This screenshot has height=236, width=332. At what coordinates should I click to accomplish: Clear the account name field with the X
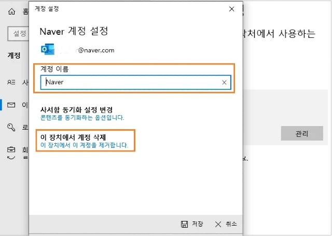pos(224,82)
